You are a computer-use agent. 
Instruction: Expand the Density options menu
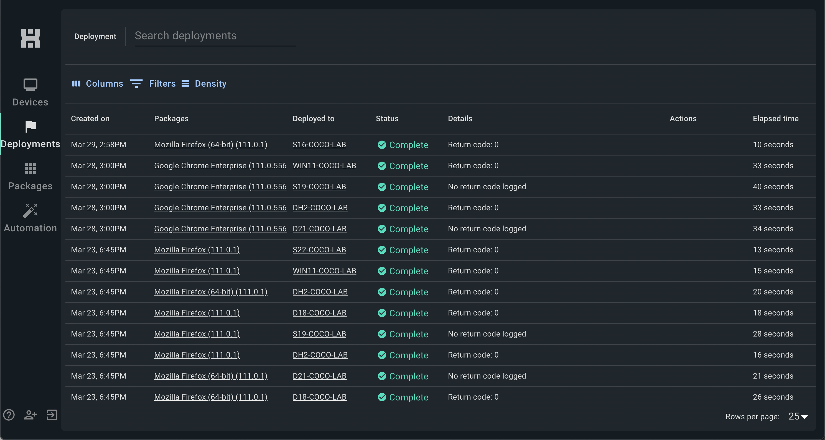click(x=204, y=84)
